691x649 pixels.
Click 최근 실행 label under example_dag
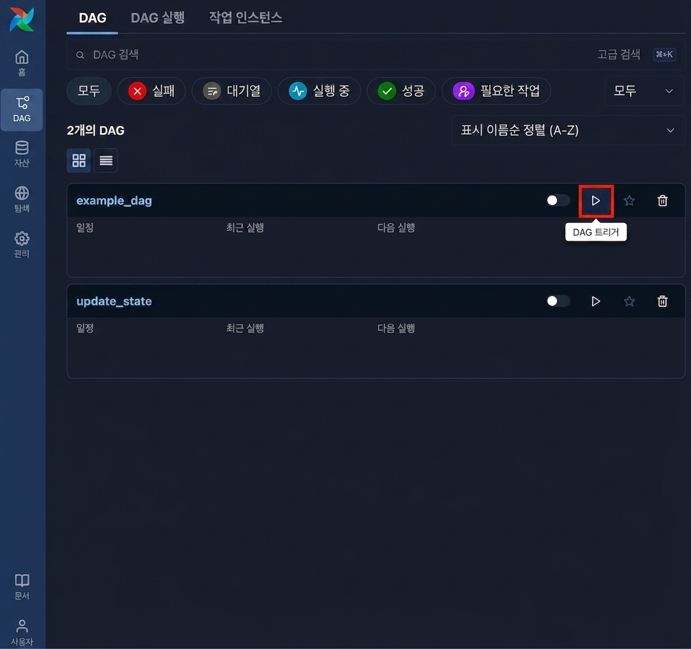(245, 228)
